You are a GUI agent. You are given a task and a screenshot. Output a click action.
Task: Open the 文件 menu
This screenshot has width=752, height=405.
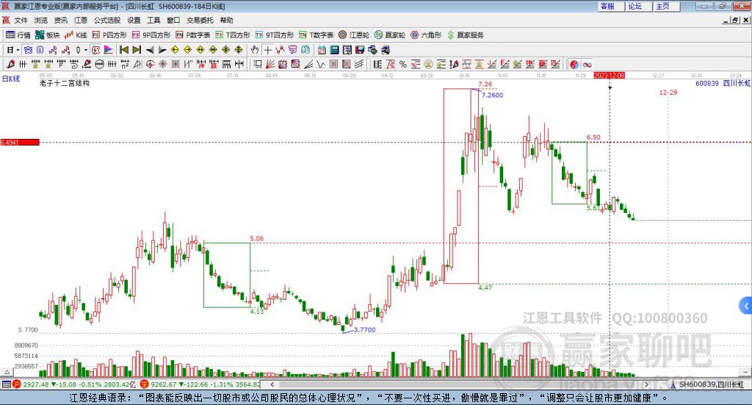21,20
